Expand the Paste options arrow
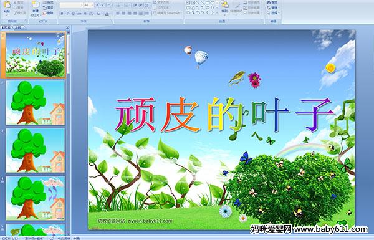The height and width of the screenshot is (240, 374). point(7,15)
